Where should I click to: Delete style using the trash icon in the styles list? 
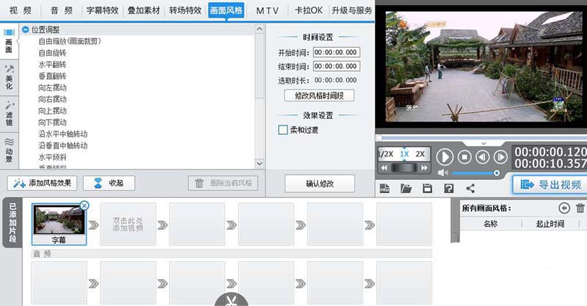pyautogui.click(x=580, y=208)
